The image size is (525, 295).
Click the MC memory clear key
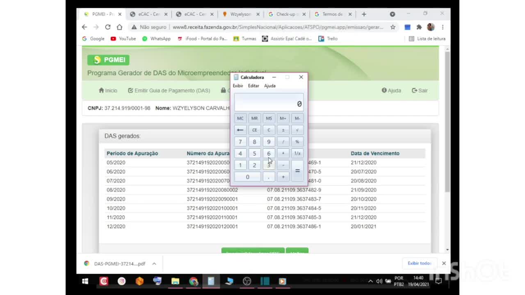click(240, 118)
